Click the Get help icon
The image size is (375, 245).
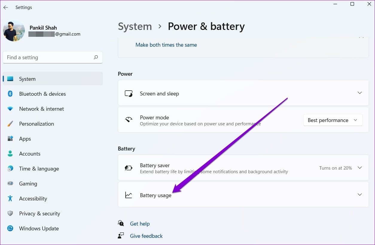tap(121, 223)
